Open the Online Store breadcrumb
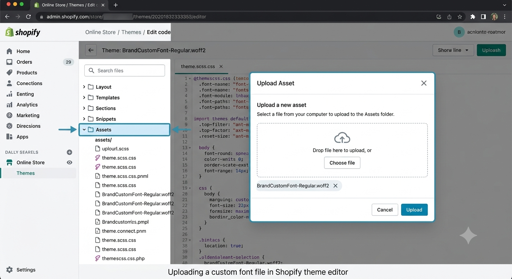512x279 pixels. point(100,32)
